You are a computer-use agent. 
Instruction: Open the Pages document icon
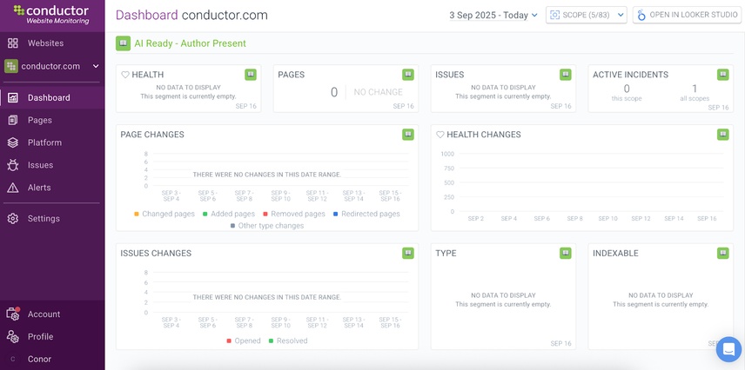pyautogui.click(x=13, y=120)
